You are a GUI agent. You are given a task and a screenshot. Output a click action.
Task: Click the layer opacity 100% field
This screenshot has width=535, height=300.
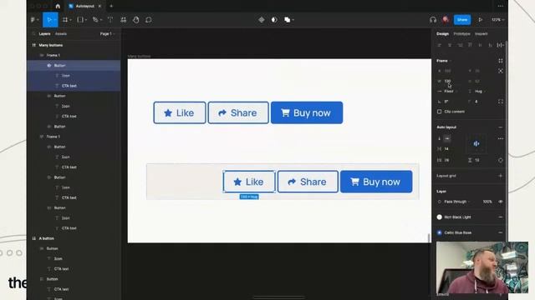(487, 202)
